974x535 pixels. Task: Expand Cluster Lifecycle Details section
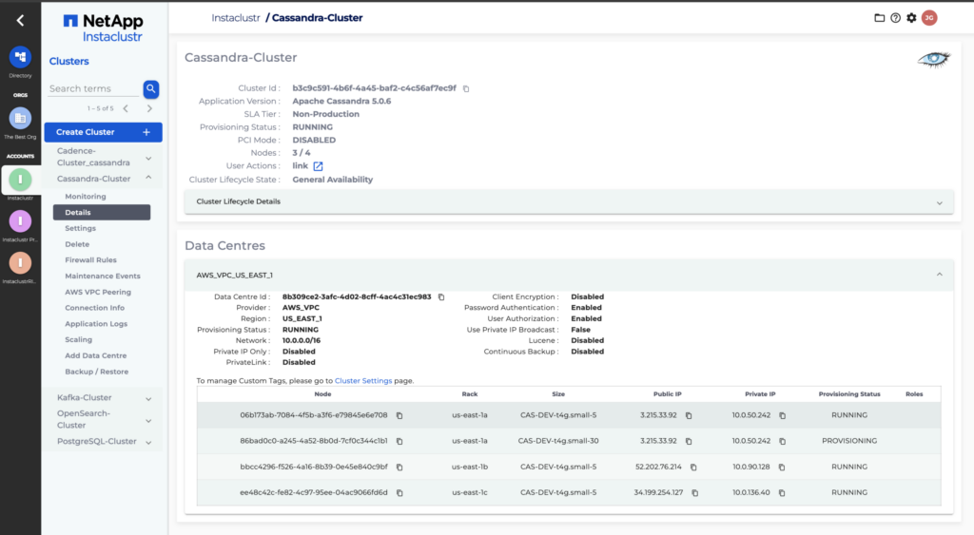tap(939, 202)
